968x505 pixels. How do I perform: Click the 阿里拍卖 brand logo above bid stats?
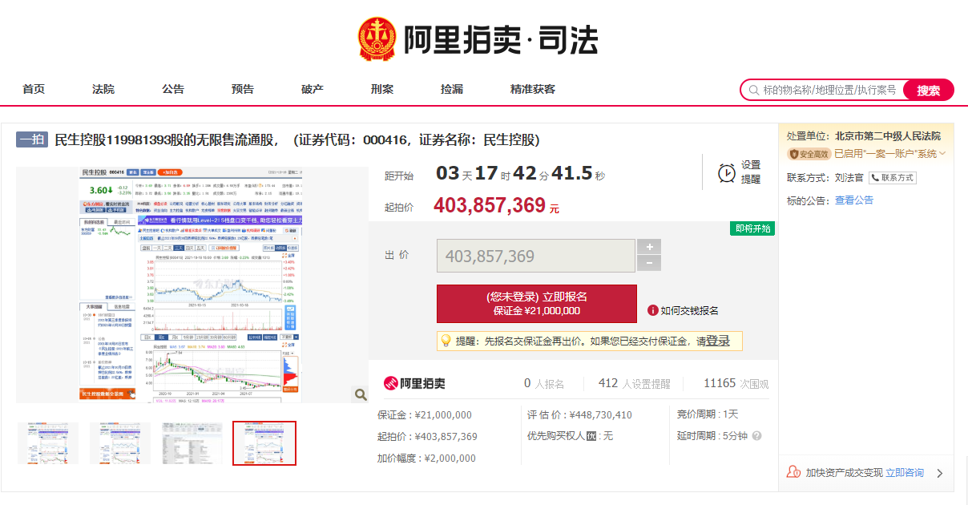click(414, 383)
